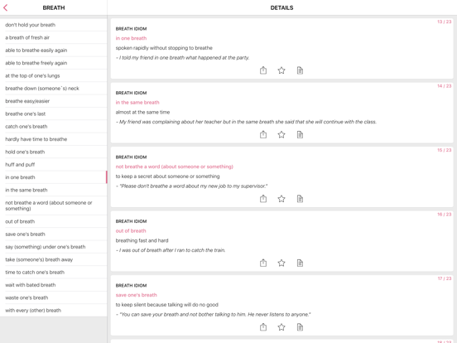457x343 pixels.
Task: Favorite the 'out of breath' idiom
Action: (281, 263)
